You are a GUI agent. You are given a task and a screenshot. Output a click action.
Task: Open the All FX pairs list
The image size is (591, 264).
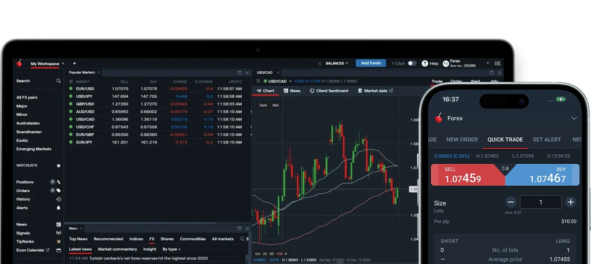[27, 98]
